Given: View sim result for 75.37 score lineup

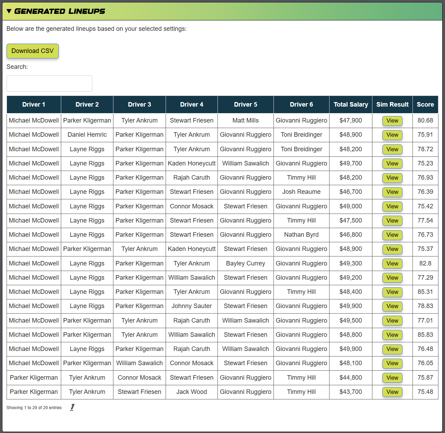Looking at the screenshot, I should (x=392, y=249).
